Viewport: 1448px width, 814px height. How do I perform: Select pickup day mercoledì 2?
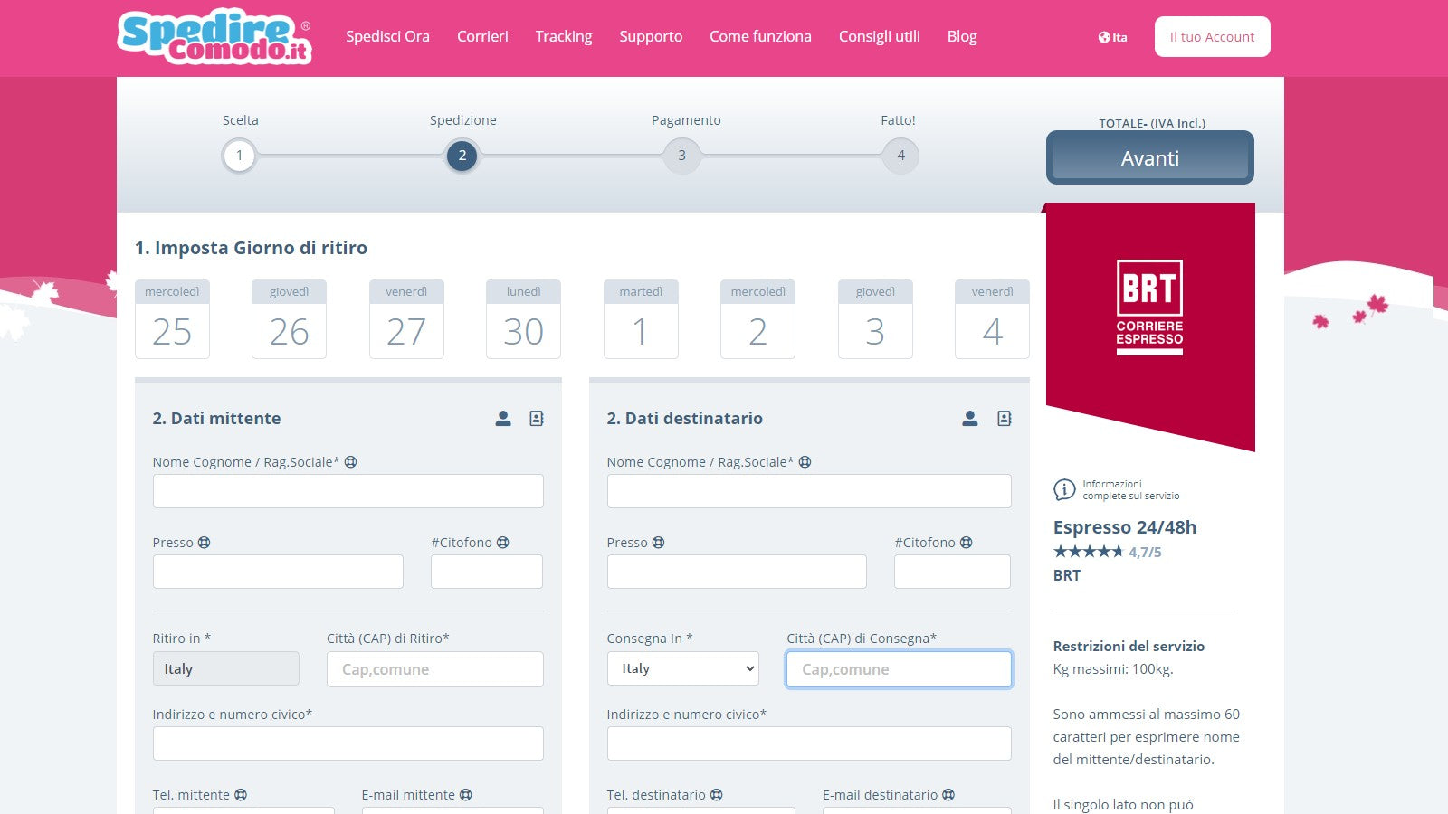click(757, 319)
